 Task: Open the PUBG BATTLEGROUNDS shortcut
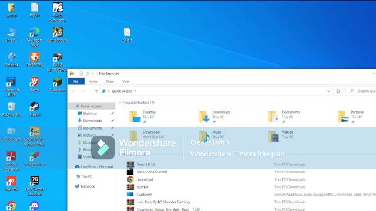click(x=58, y=62)
